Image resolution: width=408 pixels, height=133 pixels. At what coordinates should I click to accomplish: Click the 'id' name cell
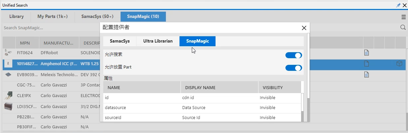(142, 98)
